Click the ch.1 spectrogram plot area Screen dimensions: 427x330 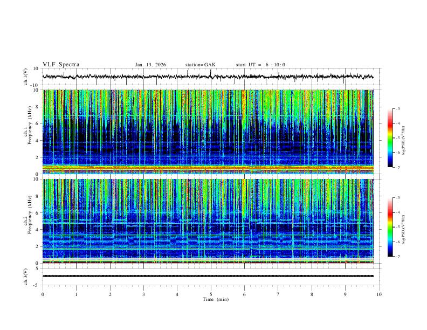pyautogui.click(x=208, y=132)
